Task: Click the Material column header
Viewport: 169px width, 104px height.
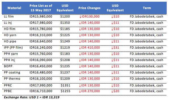Action: pyautogui.click(x=14, y=8)
